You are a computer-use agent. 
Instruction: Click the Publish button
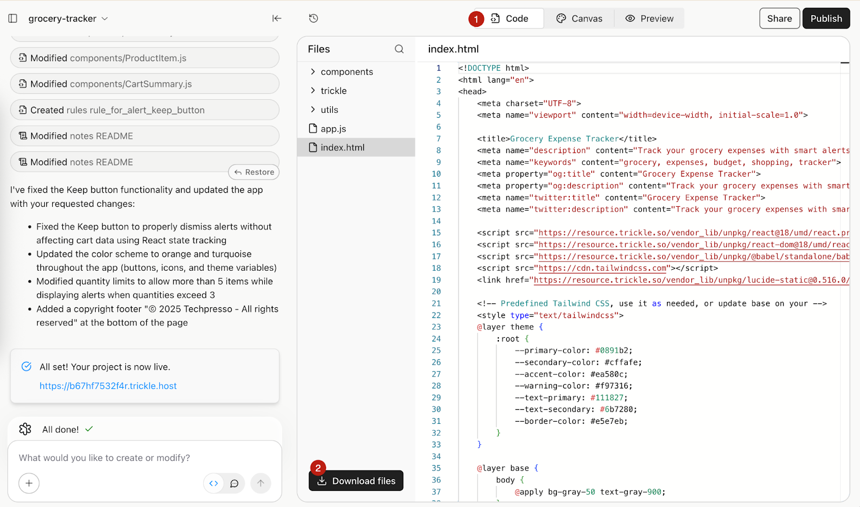[x=826, y=18]
